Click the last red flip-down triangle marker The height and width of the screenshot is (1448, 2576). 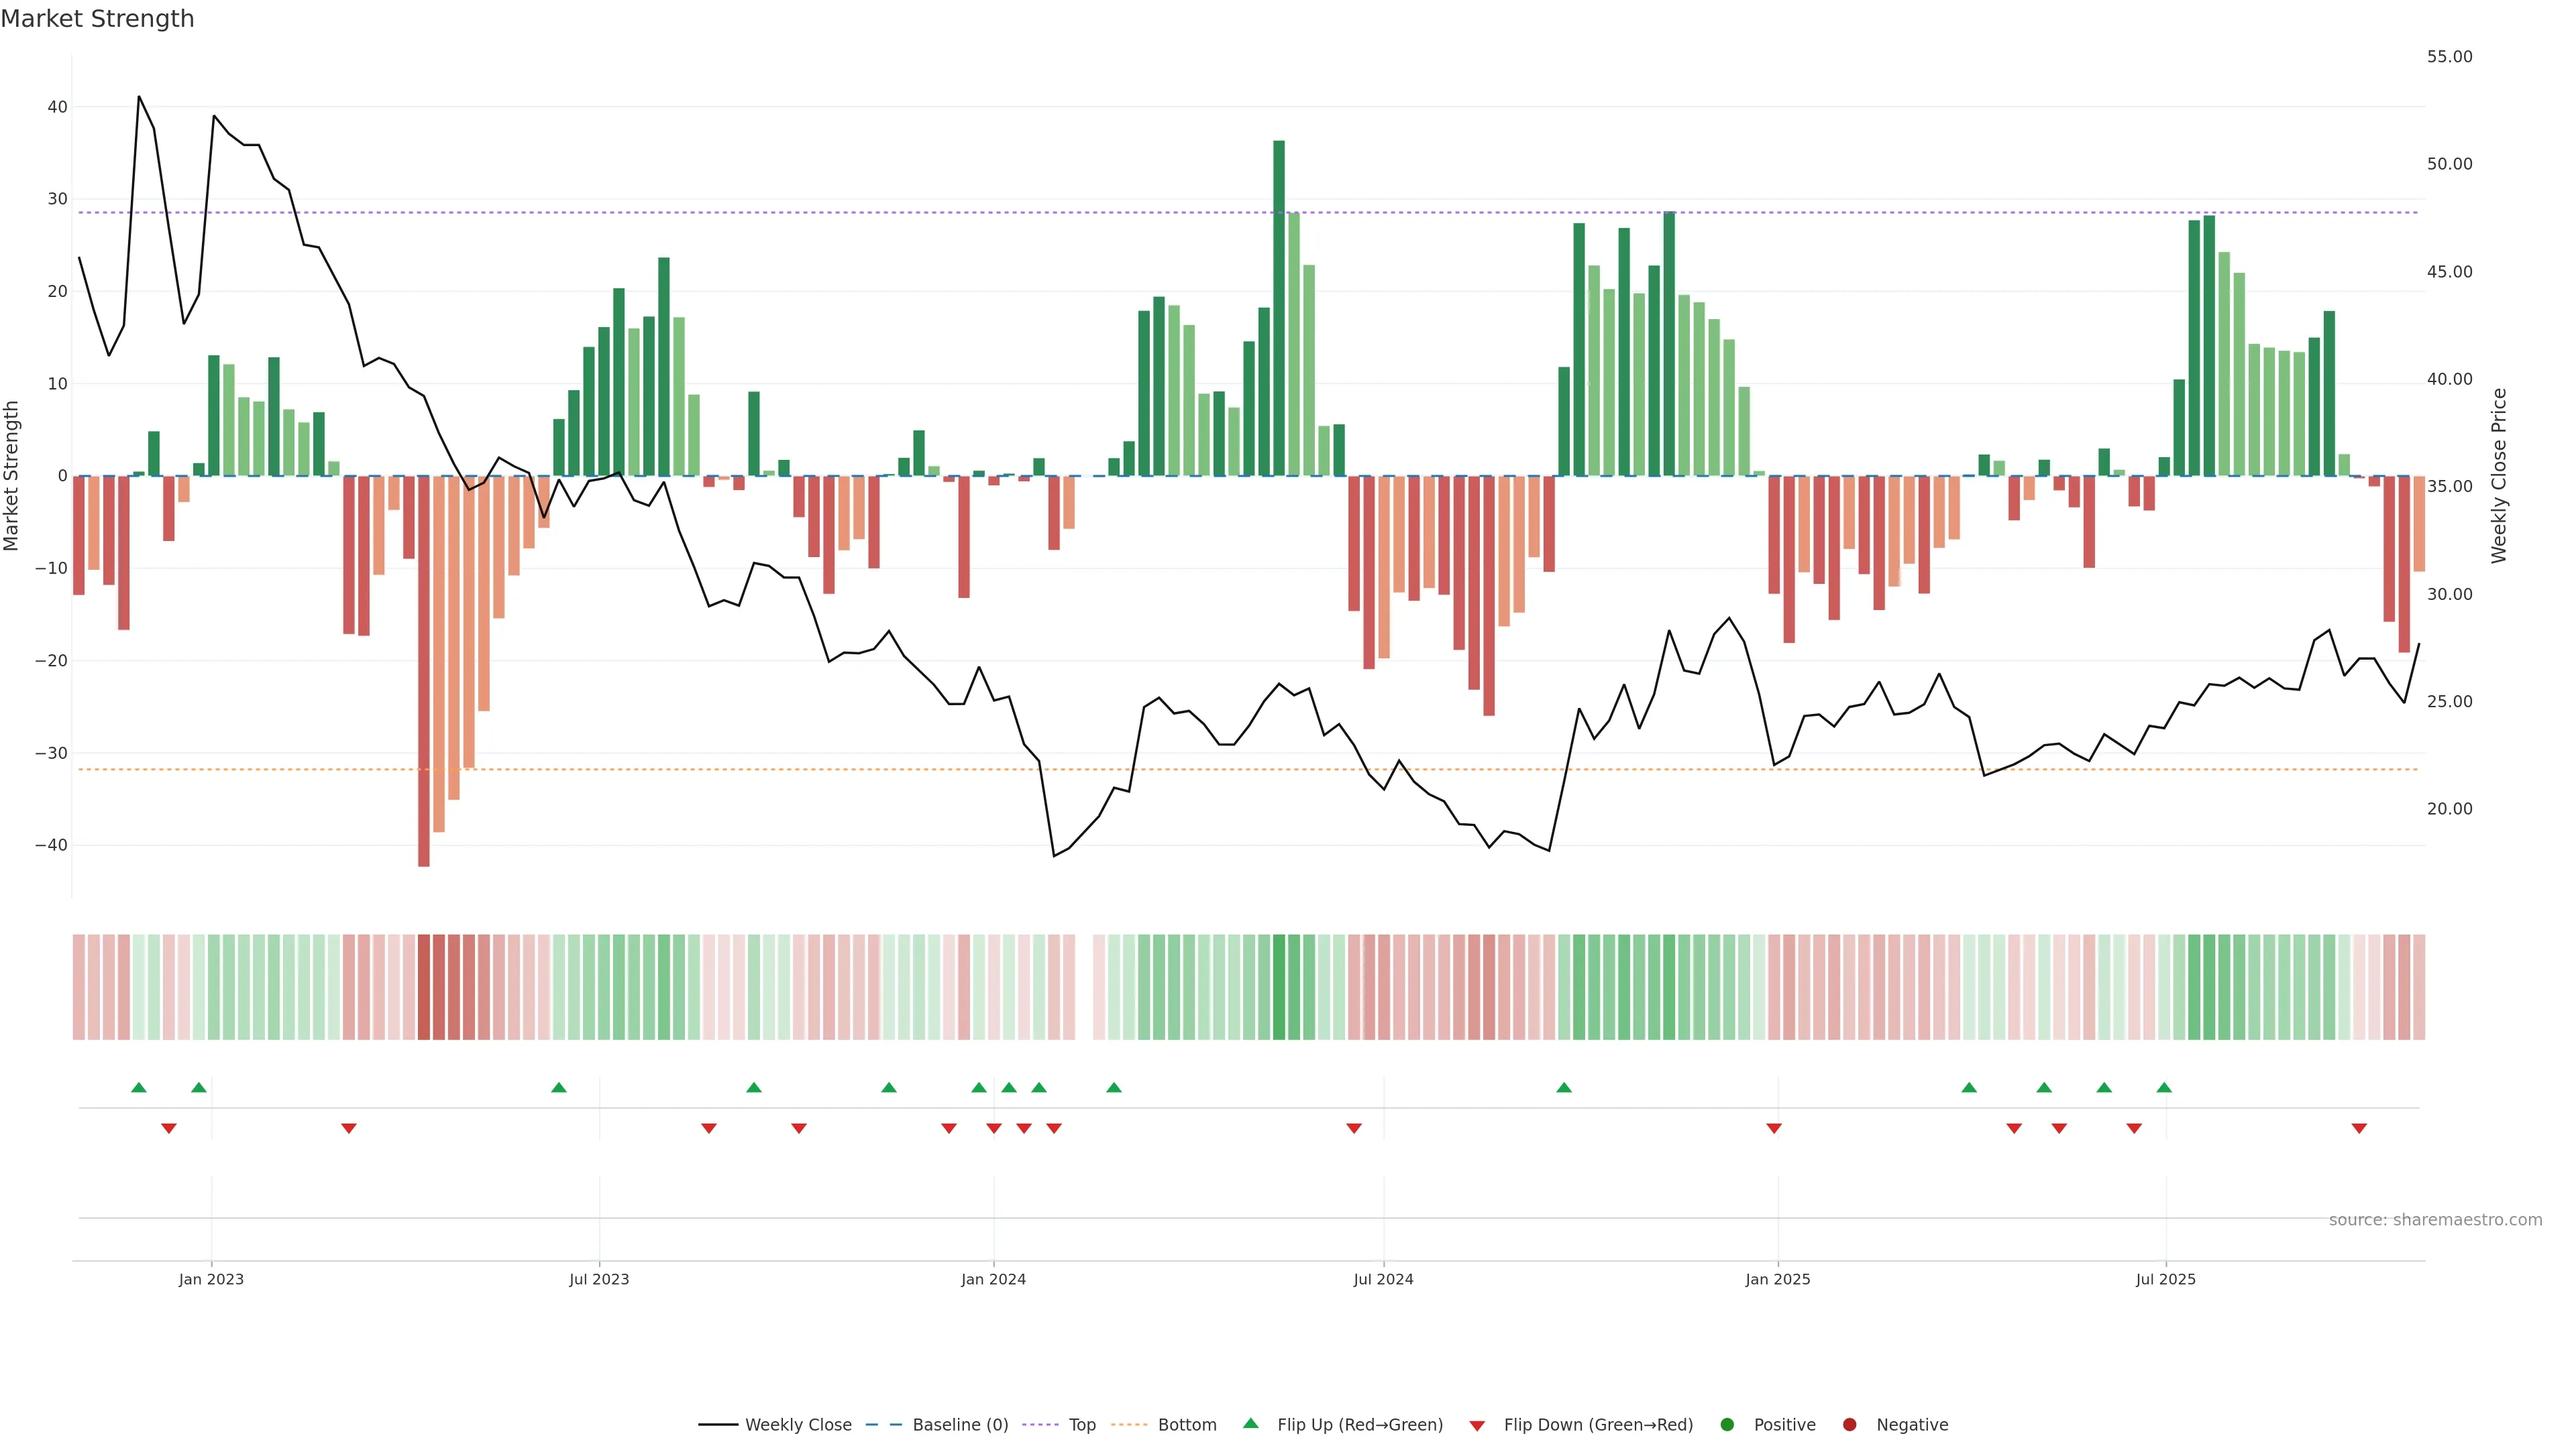tap(2359, 1128)
